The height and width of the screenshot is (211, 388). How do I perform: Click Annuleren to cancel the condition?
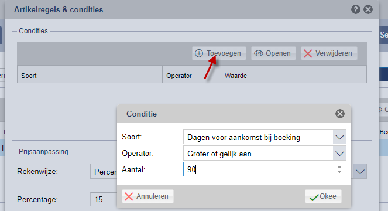147,196
